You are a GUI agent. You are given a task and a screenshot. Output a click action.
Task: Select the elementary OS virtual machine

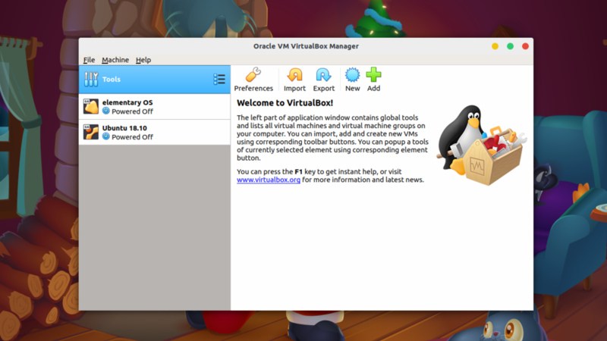tap(155, 107)
